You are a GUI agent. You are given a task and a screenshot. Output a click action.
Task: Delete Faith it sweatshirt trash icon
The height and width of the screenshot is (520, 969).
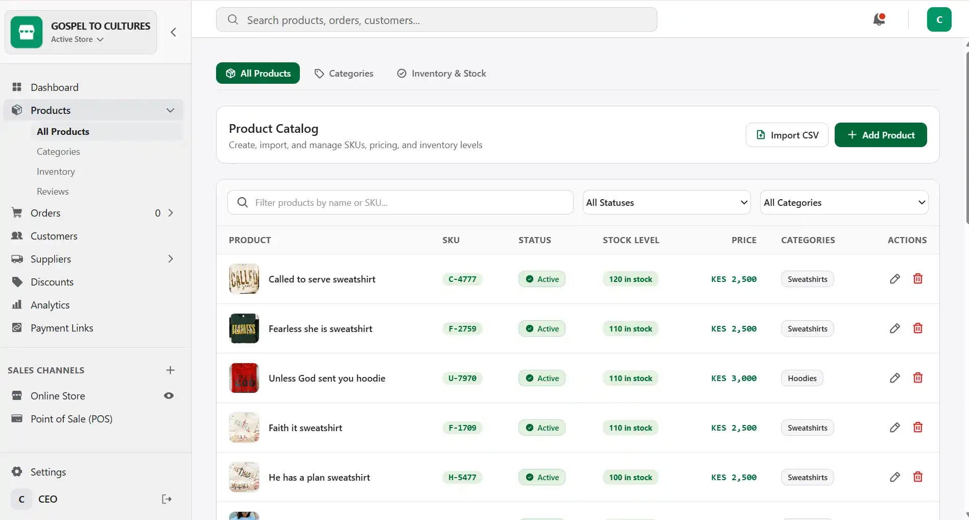[x=918, y=428]
